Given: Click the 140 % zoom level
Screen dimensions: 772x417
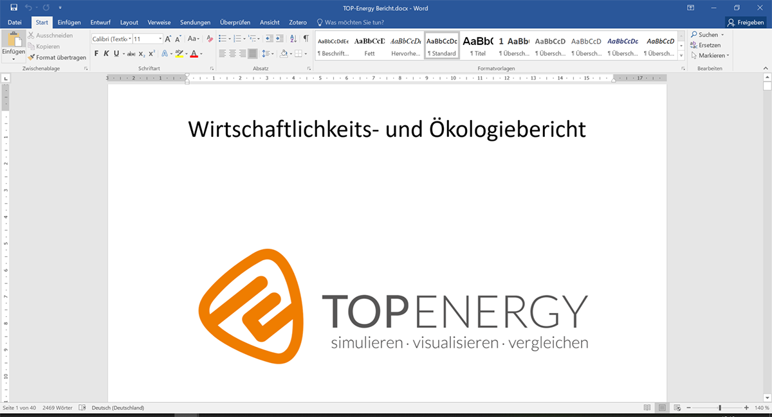Looking at the screenshot, I should [762, 408].
